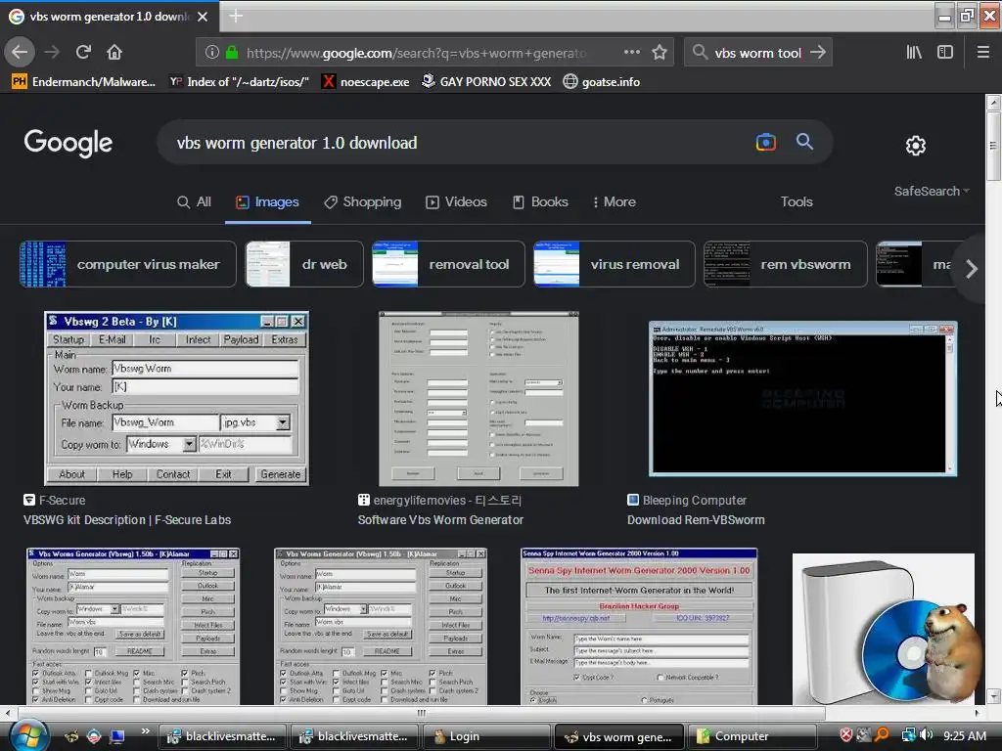Submit the search bar arrow for vbs worm tool
The width and height of the screenshot is (1002, 751).
click(x=818, y=53)
